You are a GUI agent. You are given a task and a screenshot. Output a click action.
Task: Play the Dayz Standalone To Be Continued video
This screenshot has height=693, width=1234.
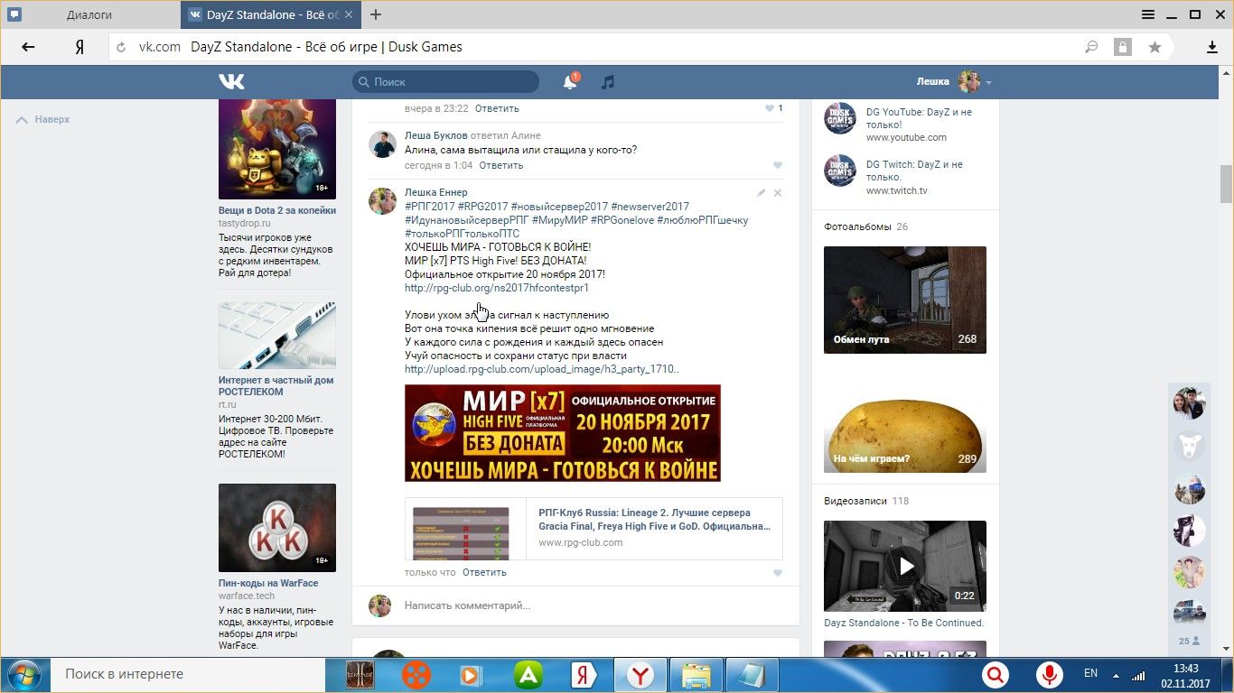[905, 566]
